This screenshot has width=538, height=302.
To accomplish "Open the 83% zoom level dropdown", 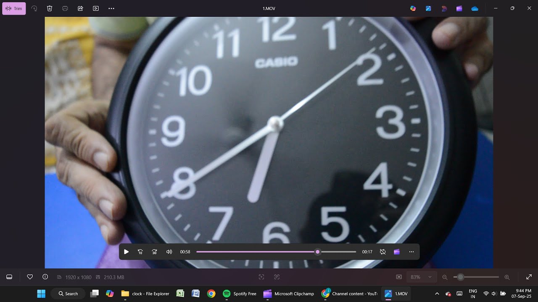I will [x=421, y=277].
